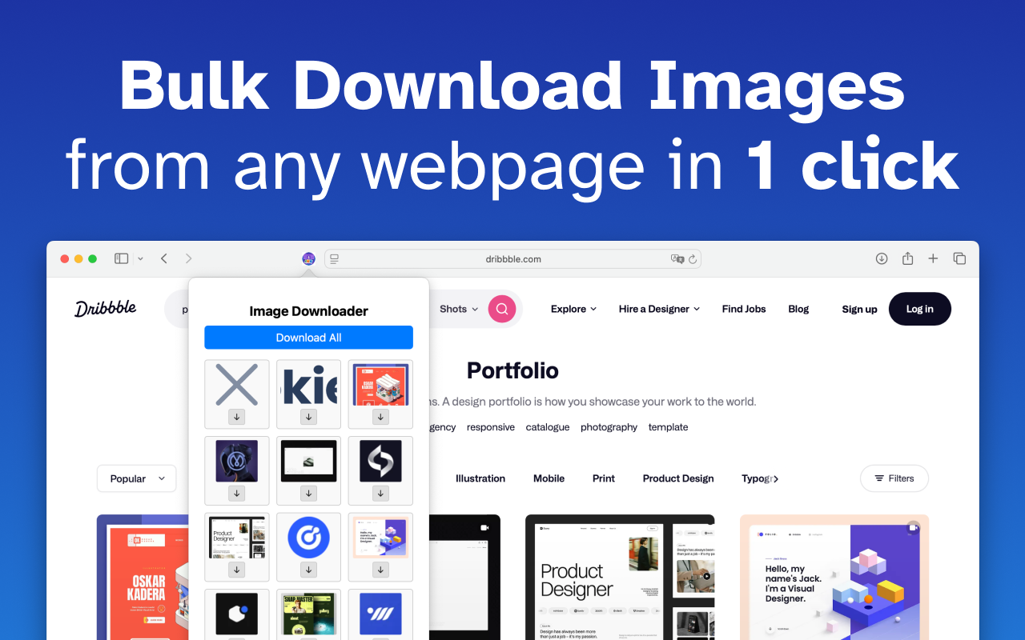The height and width of the screenshot is (640, 1025).
Task: Click the 'Portfolio' page heading
Action: [x=512, y=370]
